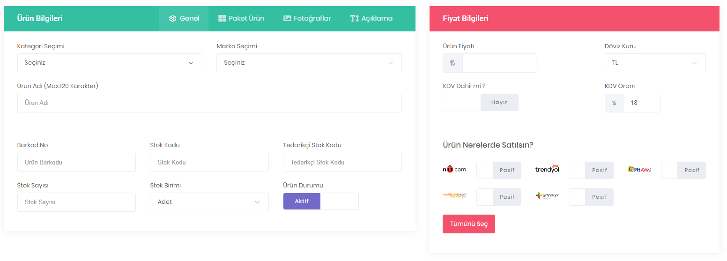Click the Trendyol marketplace logo
This screenshot has width=727, height=261.
(x=547, y=170)
